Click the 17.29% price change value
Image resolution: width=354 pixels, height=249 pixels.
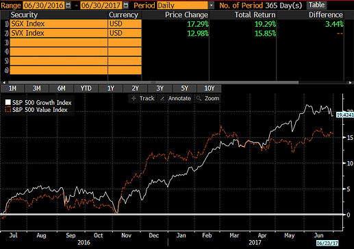[198, 24]
